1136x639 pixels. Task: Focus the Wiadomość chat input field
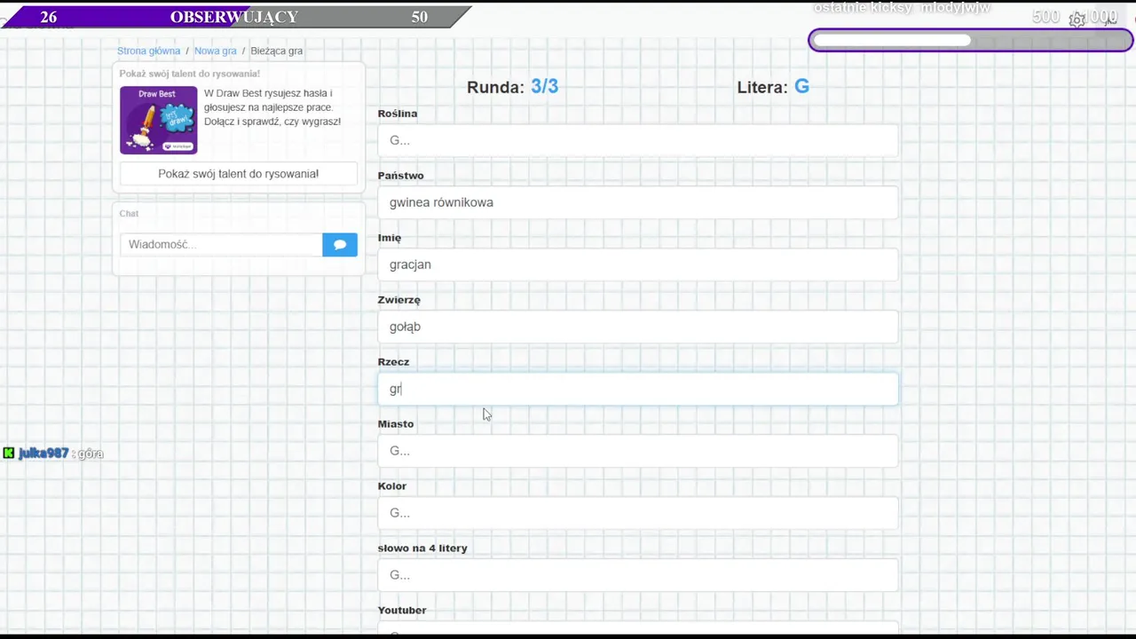pyautogui.click(x=221, y=244)
